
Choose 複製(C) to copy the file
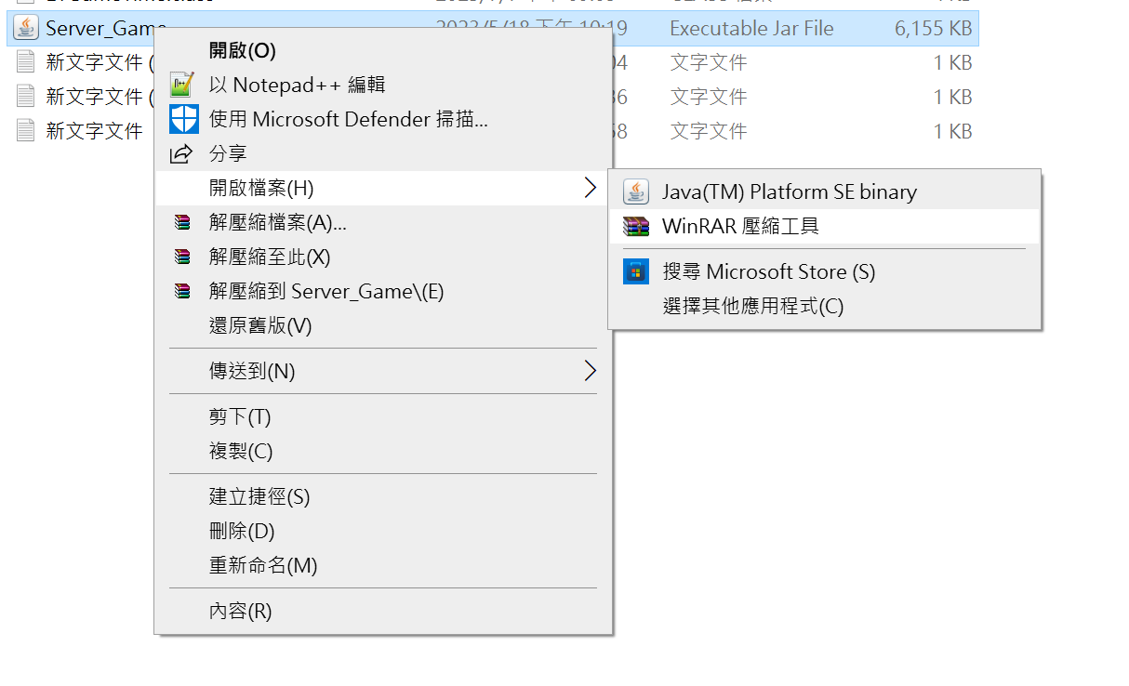[241, 451]
